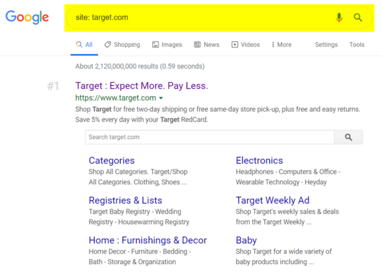Viewport: 382px width, 278px height.
Task: Click into the 'Search target.com' field
Action: (210, 137)
